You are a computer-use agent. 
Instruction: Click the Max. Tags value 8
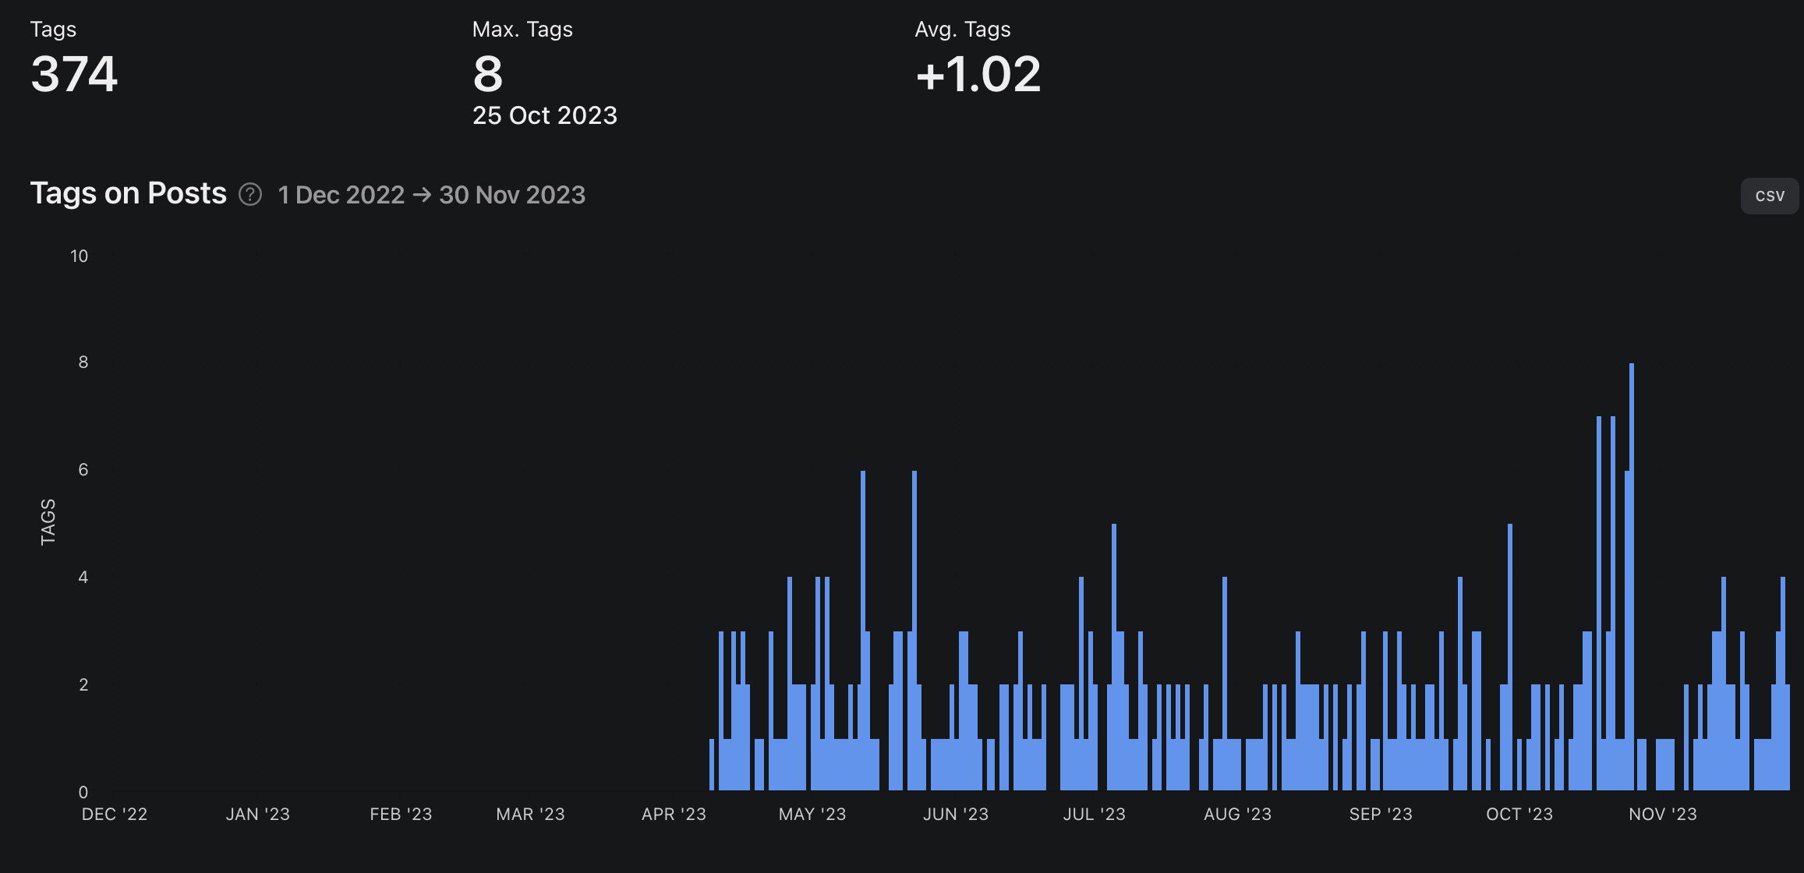(x=488, y=75)
